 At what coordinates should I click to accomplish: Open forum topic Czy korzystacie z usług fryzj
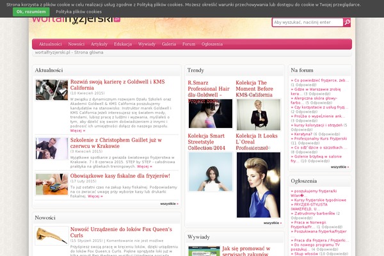point(319,108)
